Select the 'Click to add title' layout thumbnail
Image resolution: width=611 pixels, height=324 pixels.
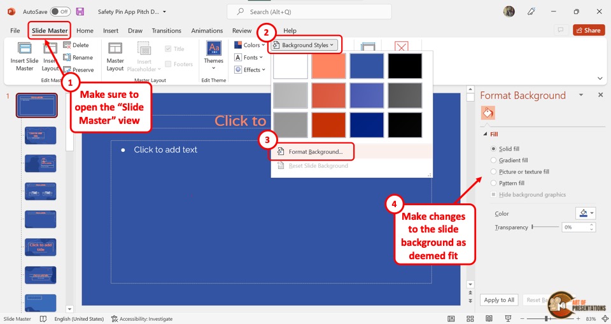[41, 247]
